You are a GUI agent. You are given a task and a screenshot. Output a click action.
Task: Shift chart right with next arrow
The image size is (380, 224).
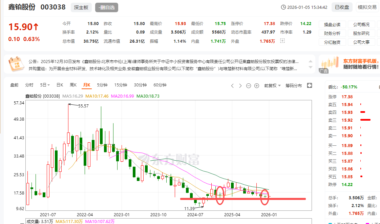[x=240, y=86]
